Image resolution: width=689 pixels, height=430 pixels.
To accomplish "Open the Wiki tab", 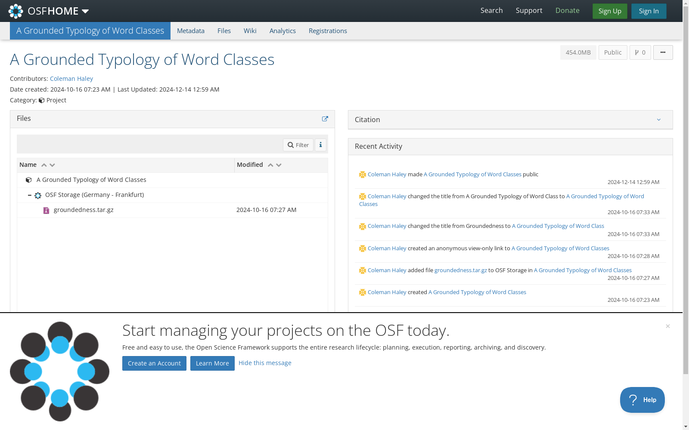I will (x=250, y=31).
